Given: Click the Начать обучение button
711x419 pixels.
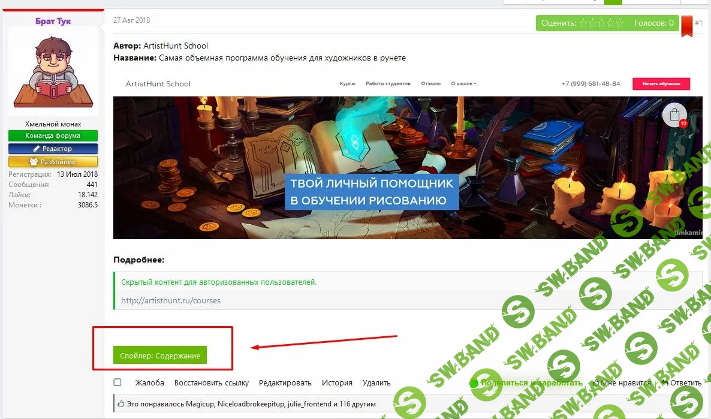Looking at the screenshot, I should [661, 84].
